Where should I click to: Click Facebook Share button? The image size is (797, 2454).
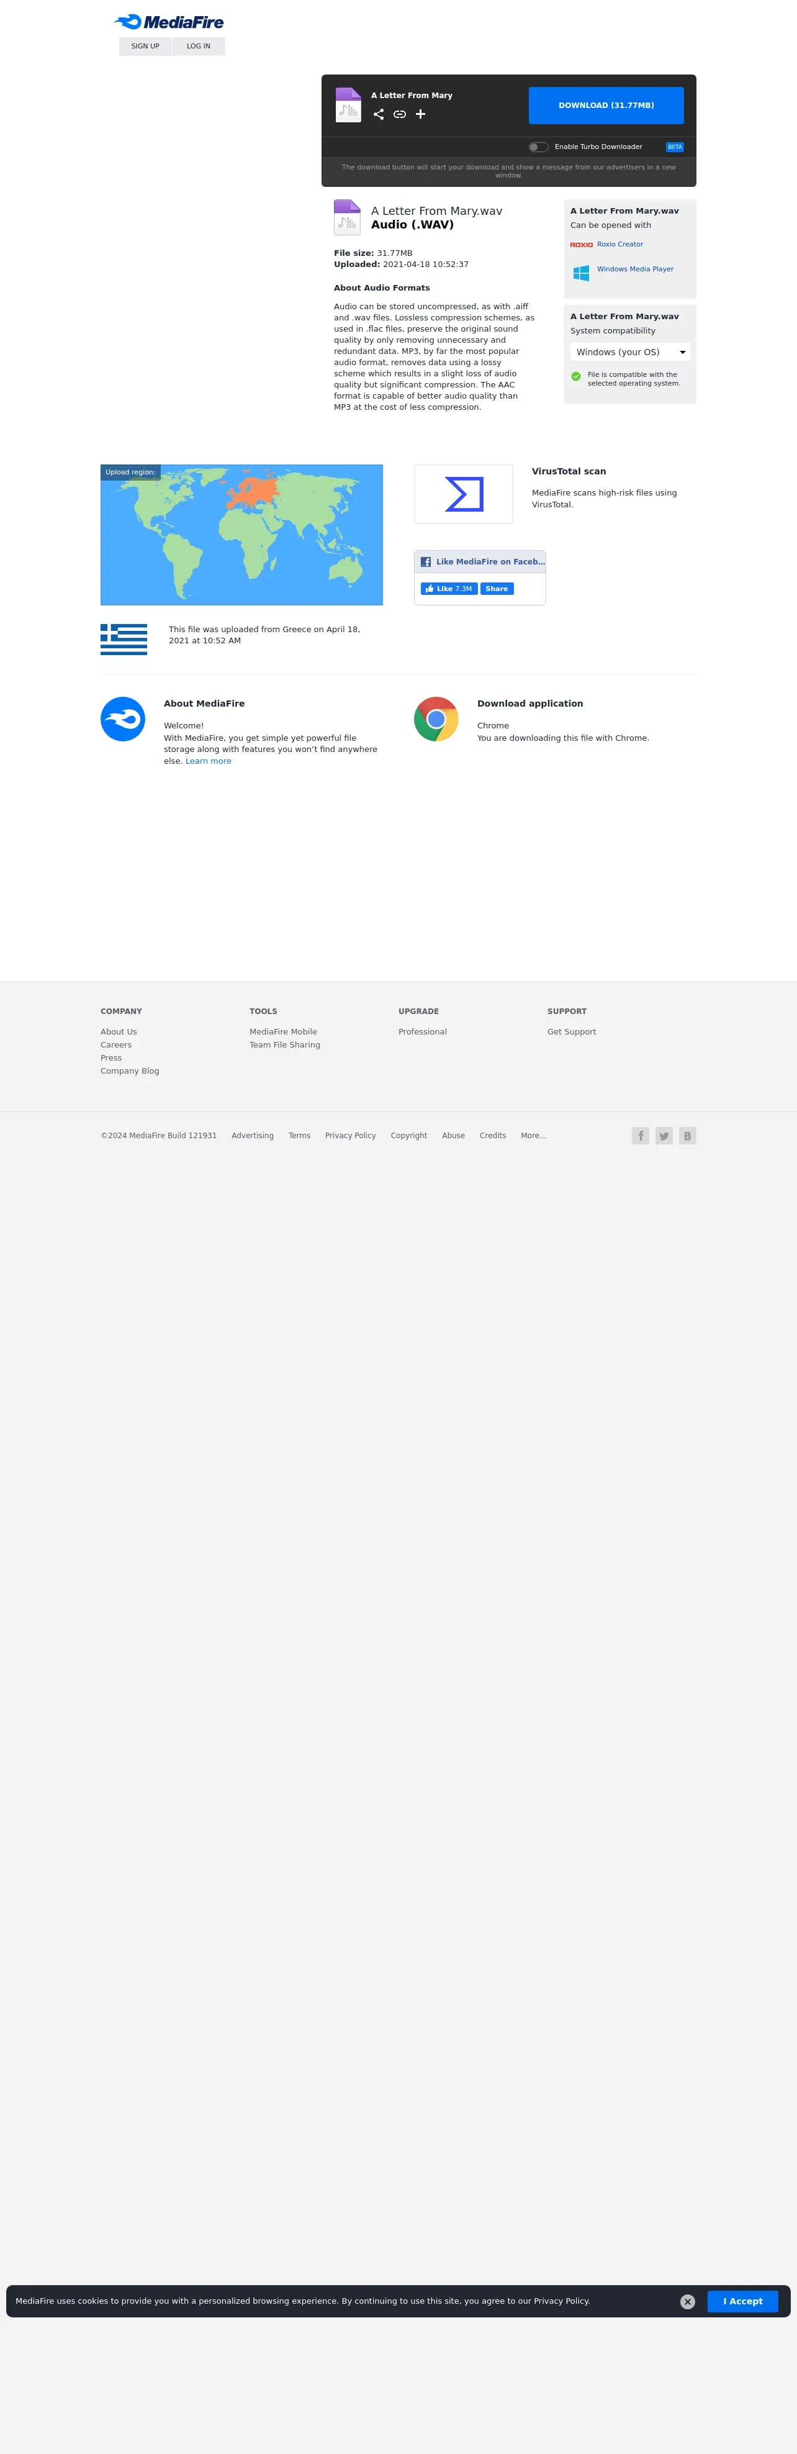pyautogui.click(x=497, y=589)
